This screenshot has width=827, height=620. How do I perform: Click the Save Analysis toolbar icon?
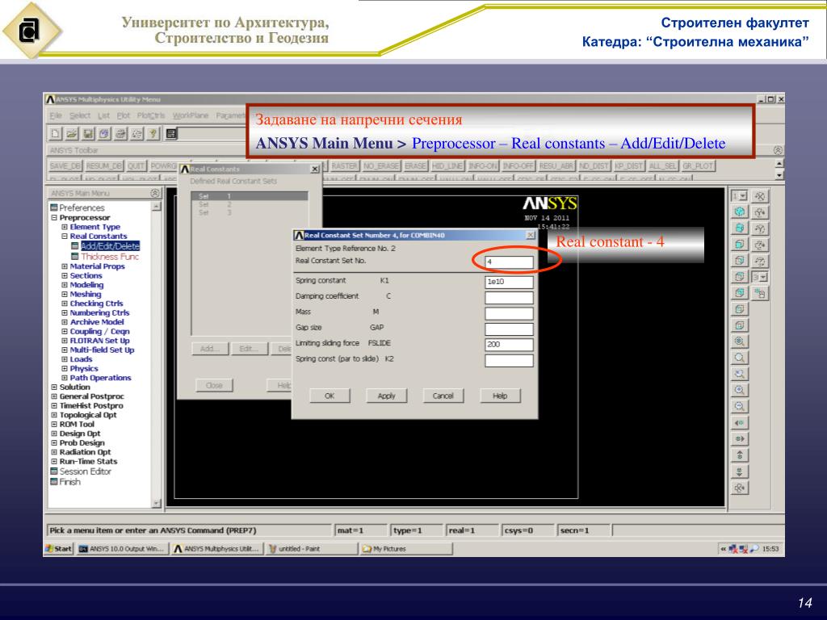[88, 134]
